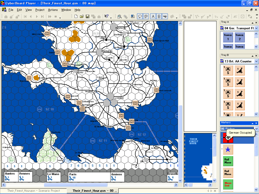Open the Edit menu

tap(19, 10)
